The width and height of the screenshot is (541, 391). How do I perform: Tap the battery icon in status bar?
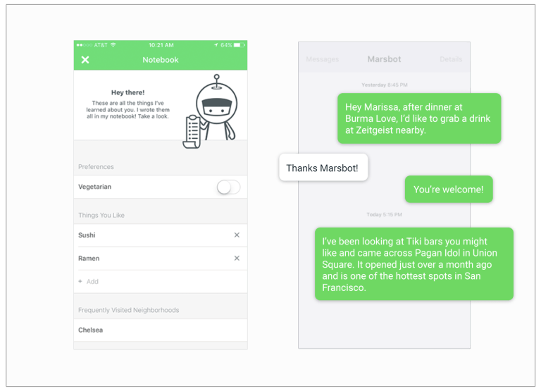click(x=240, y=45)
